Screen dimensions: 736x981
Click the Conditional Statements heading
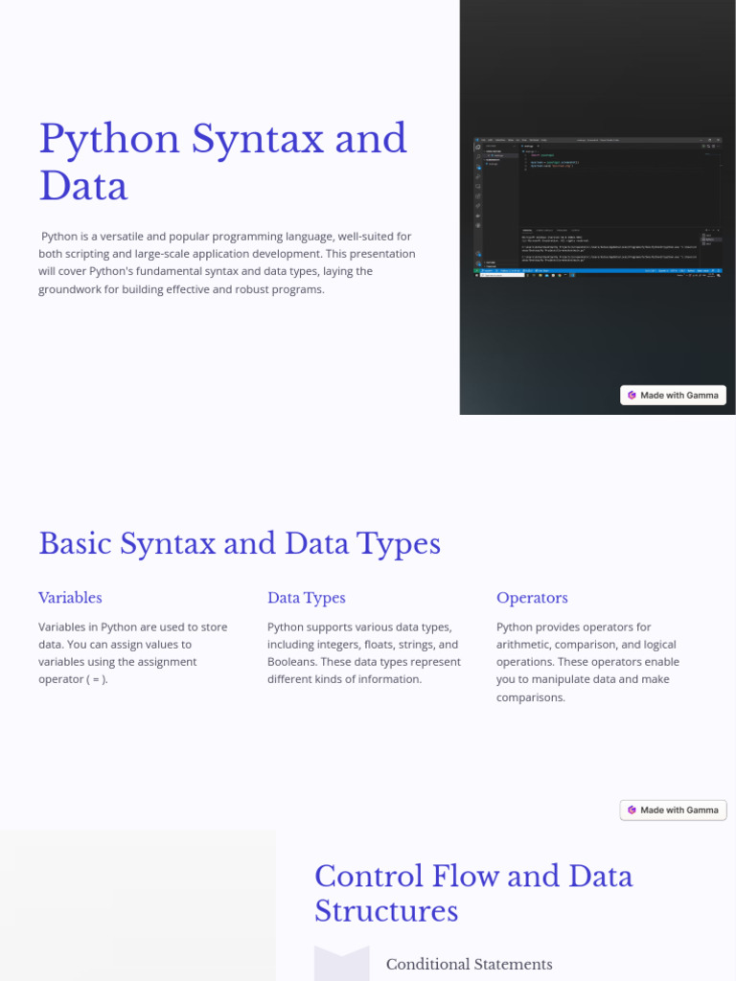(469, 964)
